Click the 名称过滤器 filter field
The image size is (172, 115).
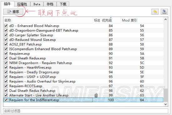click(x=86, y=111)
